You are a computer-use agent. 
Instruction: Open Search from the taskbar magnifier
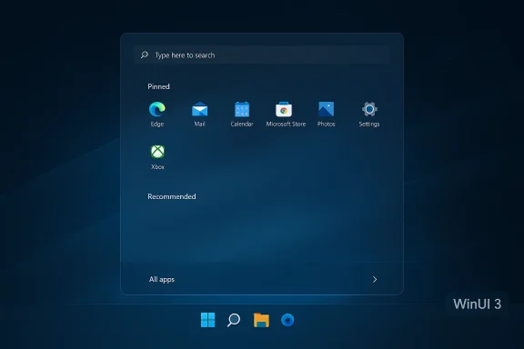point(234,320)
